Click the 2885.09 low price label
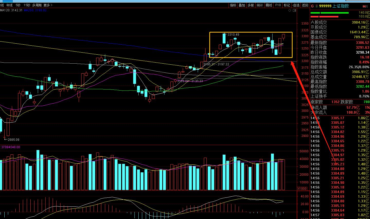Image resolution: width=370 pixels, height=219 pixels. coord(13,140)
